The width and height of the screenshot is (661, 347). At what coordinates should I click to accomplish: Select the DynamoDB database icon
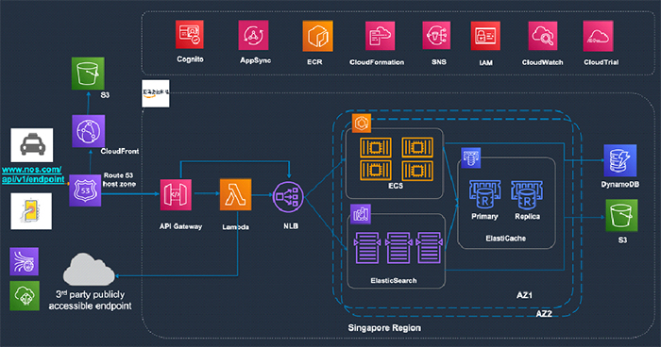[620, 160]
